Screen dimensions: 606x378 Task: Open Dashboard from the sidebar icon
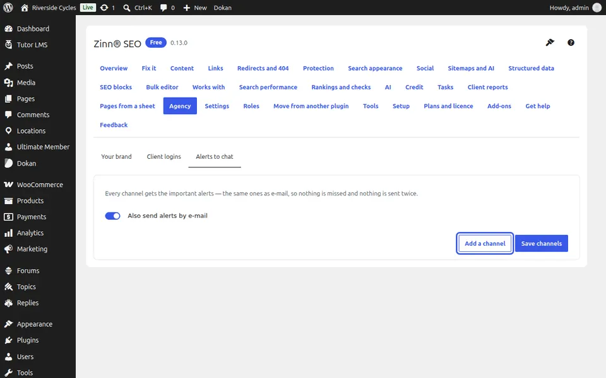point(8,29)
